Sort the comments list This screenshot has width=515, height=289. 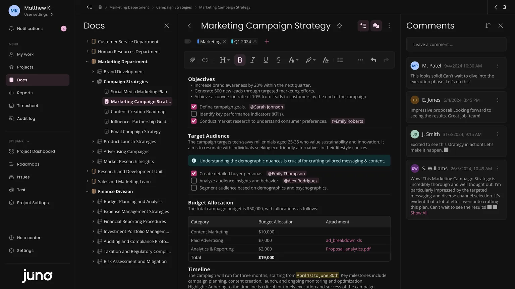tap(488, 26)
